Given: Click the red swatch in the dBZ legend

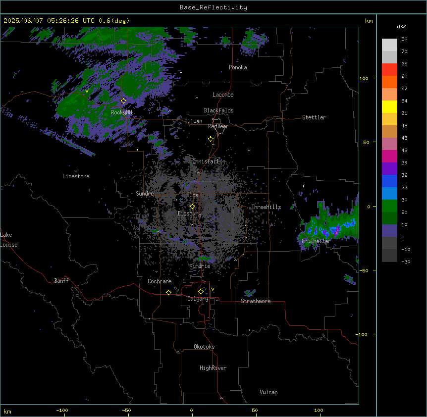Looking at the screenshot, I should (x=389, y=69).
